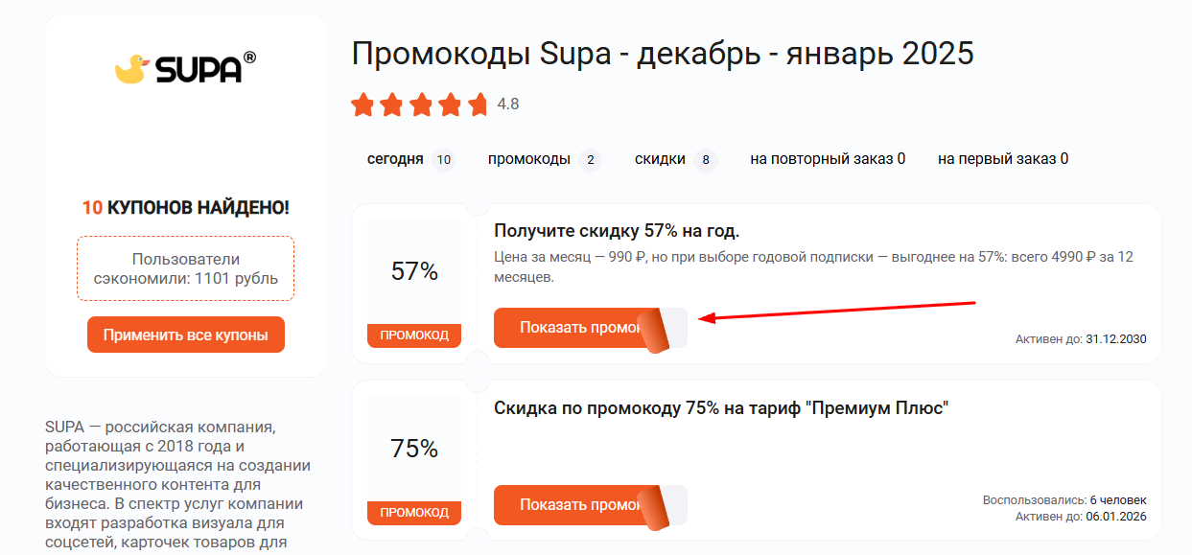Reveal the promo code for the 57% yearly discount
The height and width of the screenshot is (555, 1192).
coord(566,327)
